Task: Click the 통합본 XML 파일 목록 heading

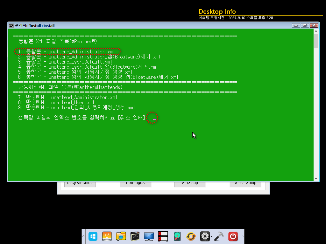Action: click(58, 42)
